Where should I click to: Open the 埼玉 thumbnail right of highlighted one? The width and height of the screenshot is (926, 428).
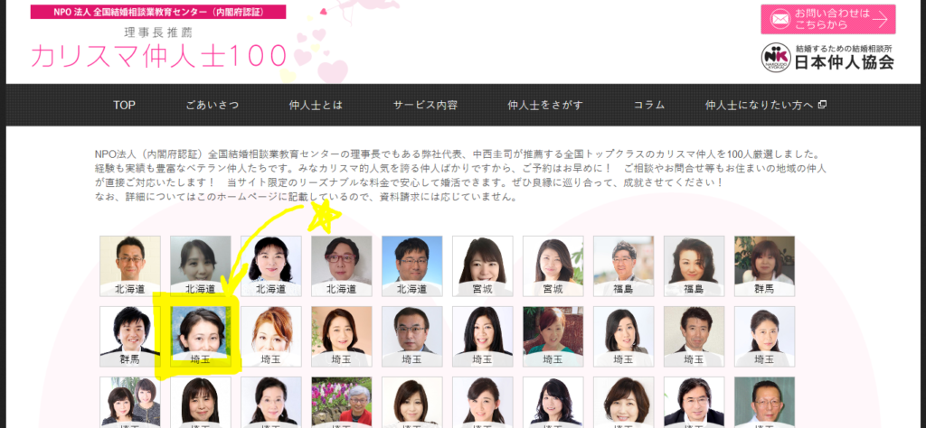(271, 337)
